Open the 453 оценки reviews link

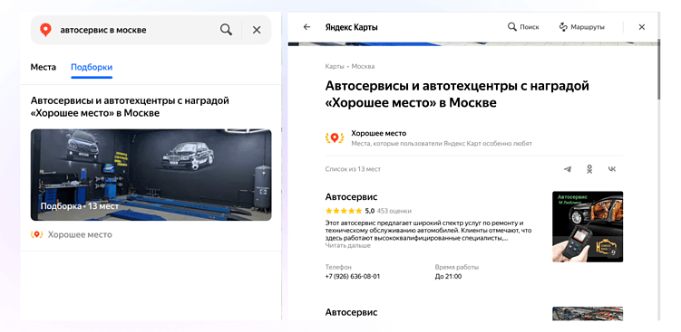coord(394,211)
